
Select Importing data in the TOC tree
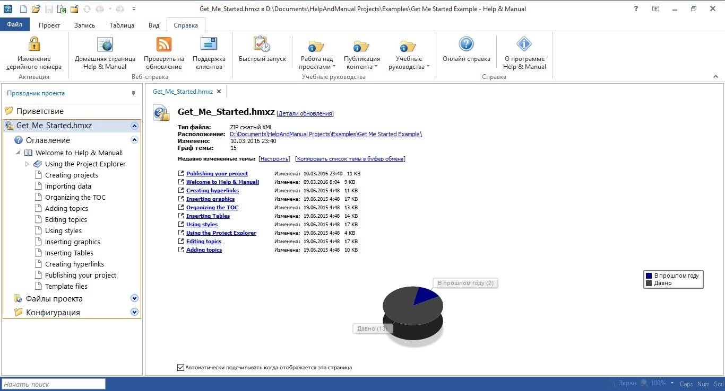point(68,186)
